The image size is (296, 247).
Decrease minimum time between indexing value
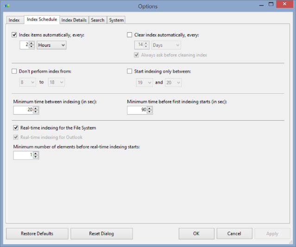coord(36,112)
